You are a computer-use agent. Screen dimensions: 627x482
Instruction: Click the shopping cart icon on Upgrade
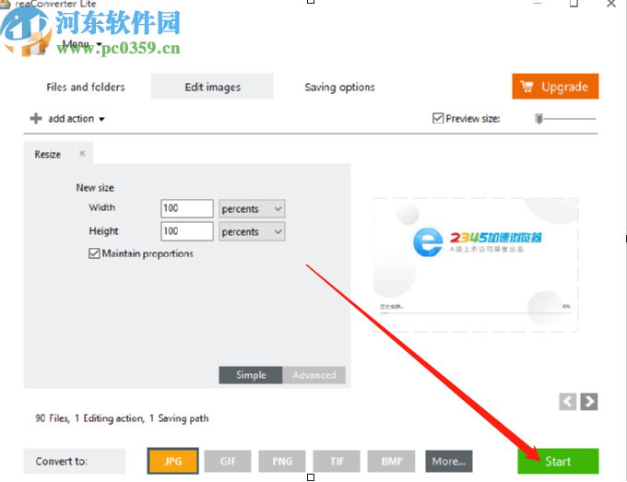[x=526, y=87]
